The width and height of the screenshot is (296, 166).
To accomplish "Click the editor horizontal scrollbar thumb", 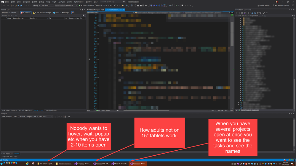I will (x=146, y=110).
